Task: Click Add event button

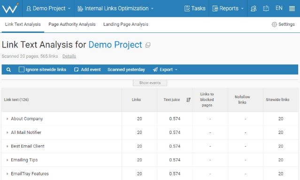Action: click(x=87, y=70)
